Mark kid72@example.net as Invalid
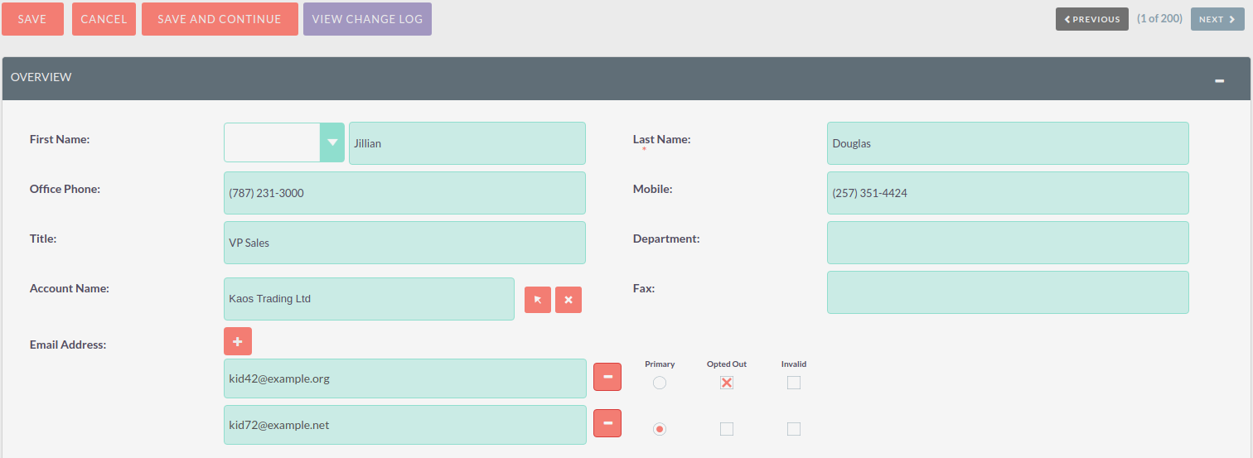 (x=794, y=429)
